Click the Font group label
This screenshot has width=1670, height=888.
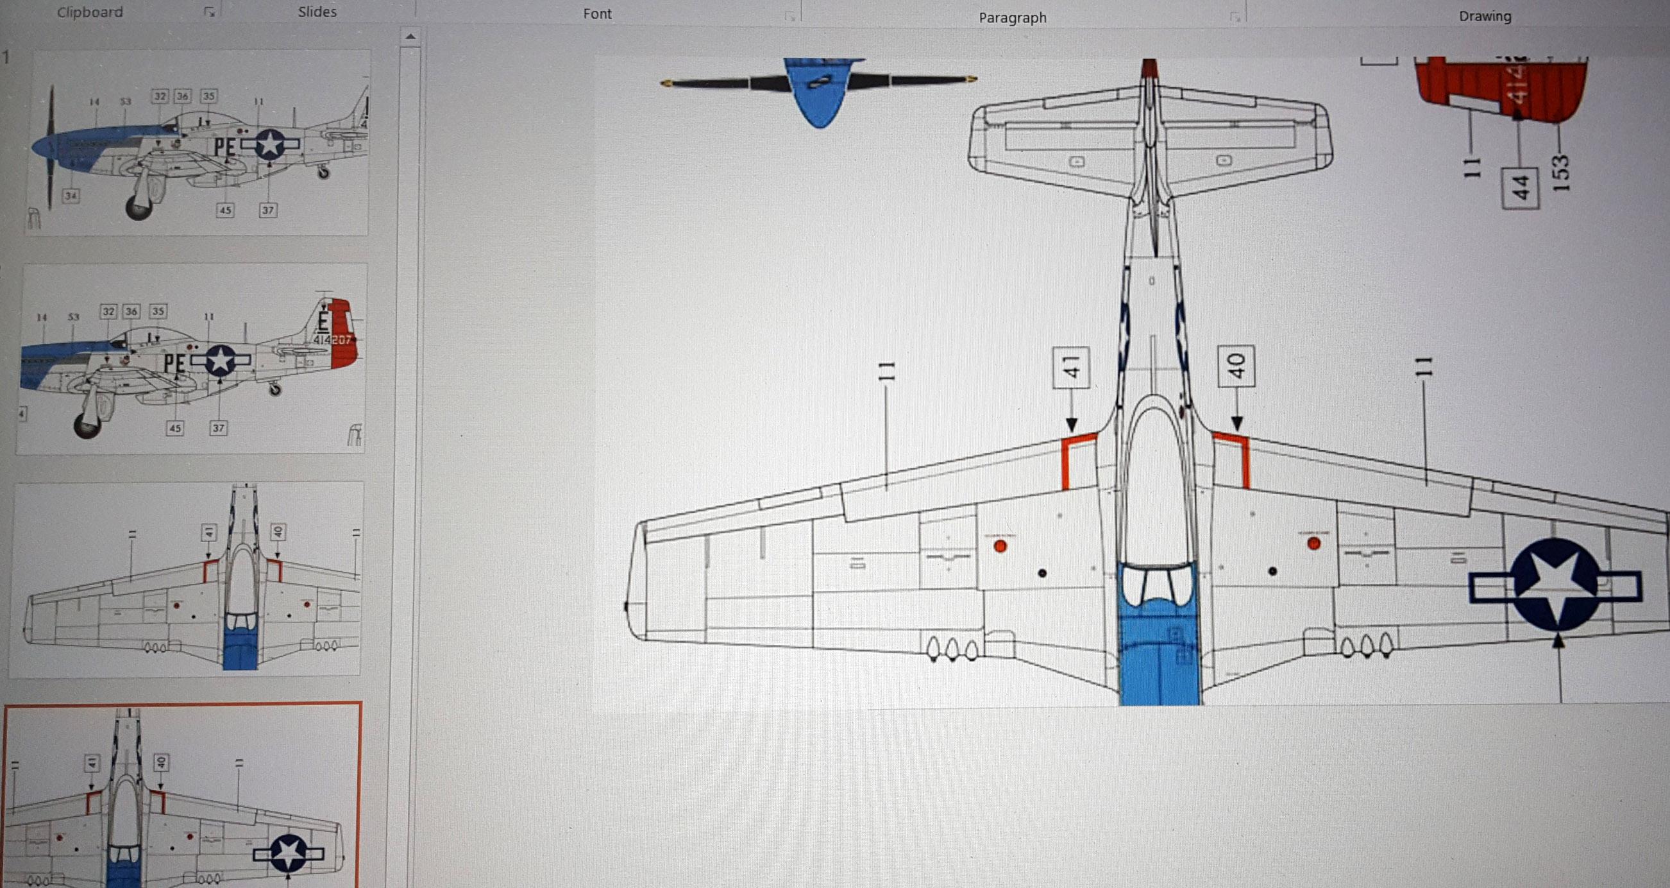[597, 13]
